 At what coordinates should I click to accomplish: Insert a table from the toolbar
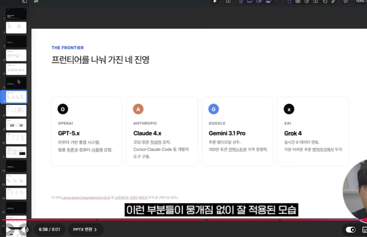(298, 2)
